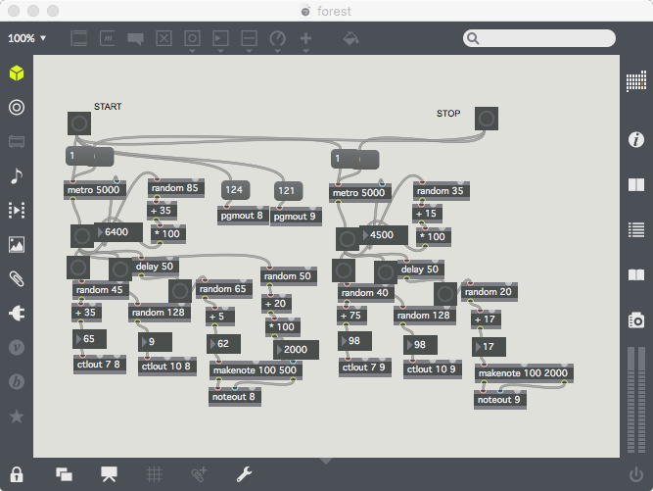653x491 pixels.
Task: Open Max Console list icon
Action: click(636, 229)
